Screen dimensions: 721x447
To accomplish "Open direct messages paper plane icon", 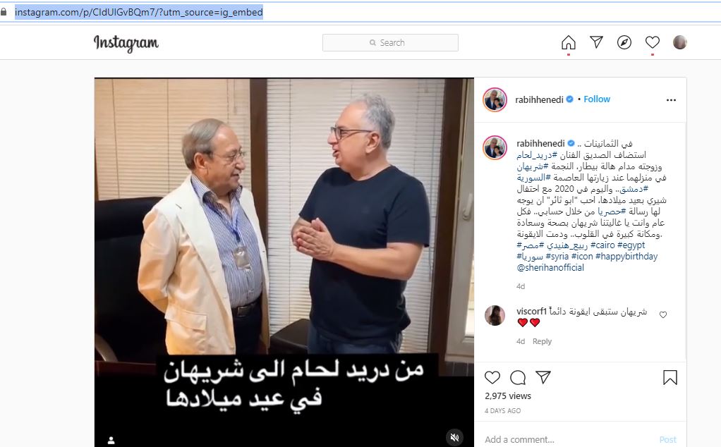I will click(596, 42).
